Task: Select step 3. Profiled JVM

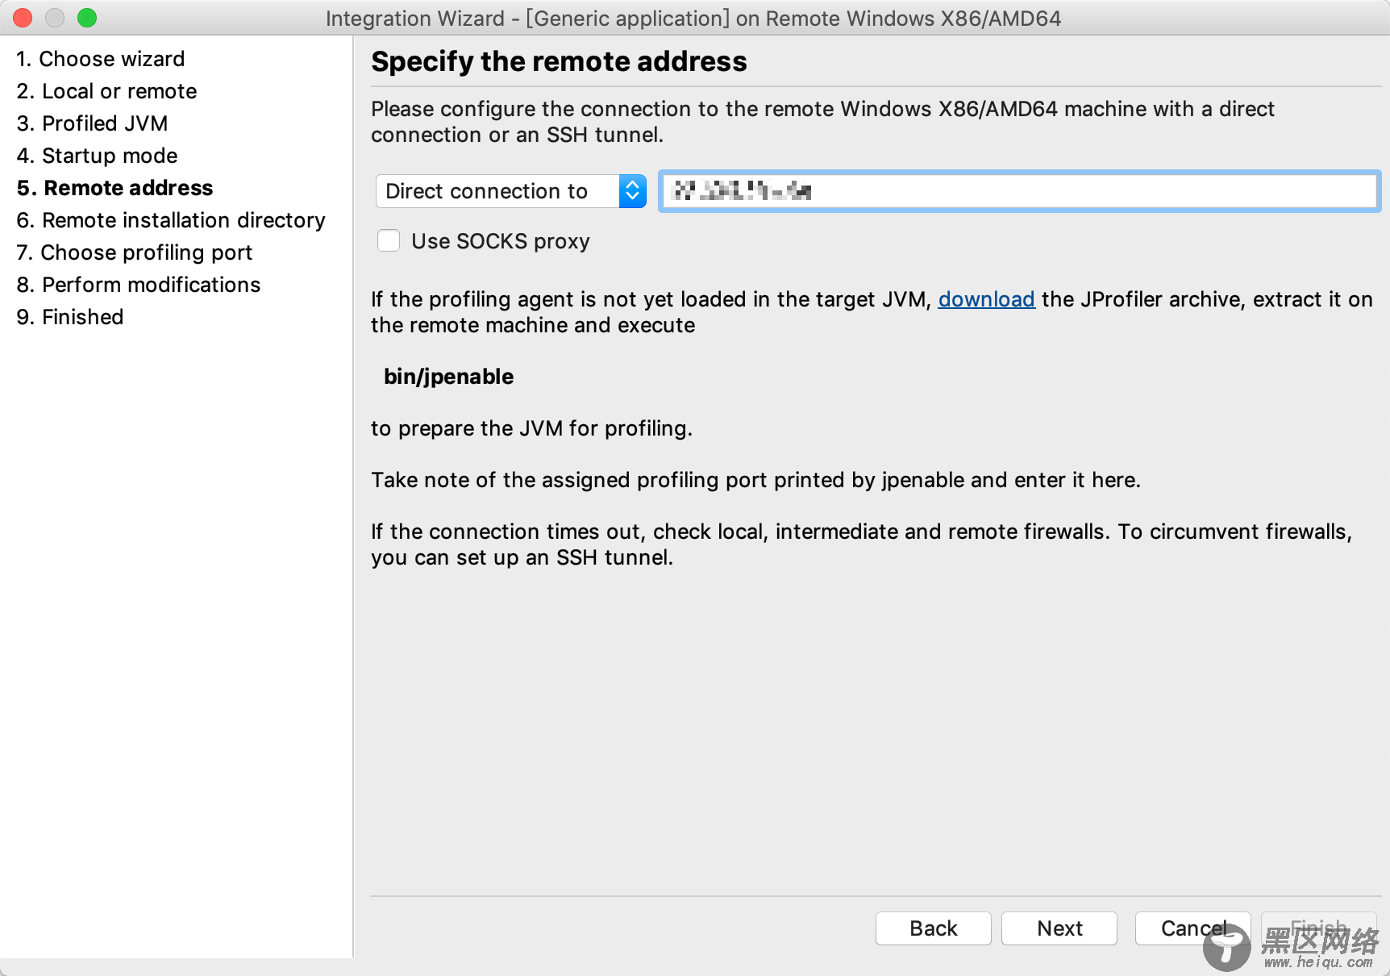Action: 92,123
